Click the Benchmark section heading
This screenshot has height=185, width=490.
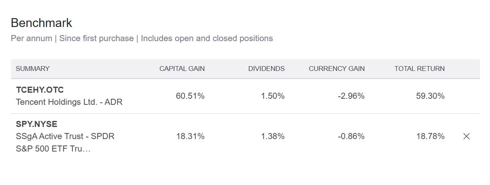(x=41, y=23)
